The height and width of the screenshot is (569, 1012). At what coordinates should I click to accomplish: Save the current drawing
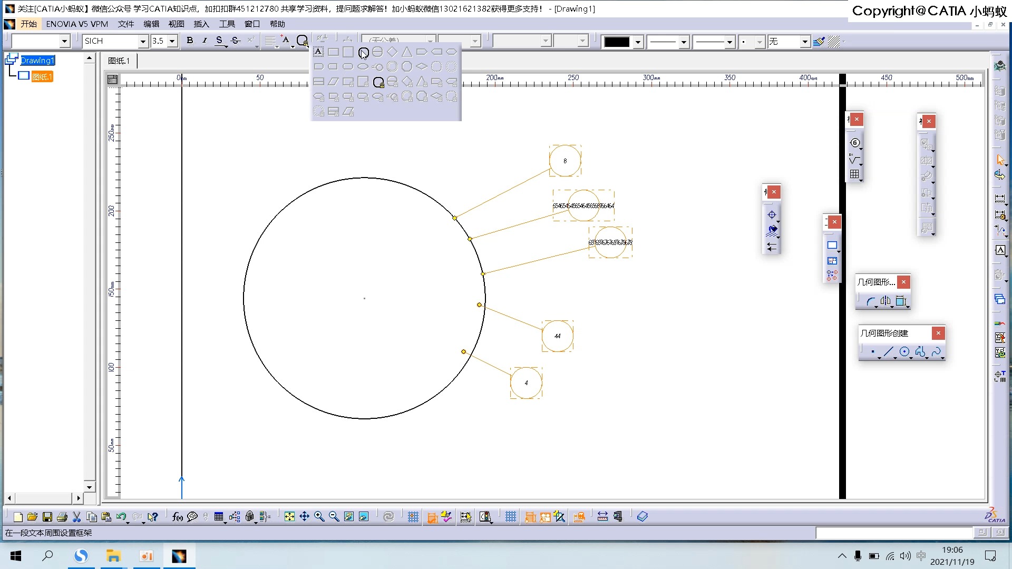click(47, 517)
